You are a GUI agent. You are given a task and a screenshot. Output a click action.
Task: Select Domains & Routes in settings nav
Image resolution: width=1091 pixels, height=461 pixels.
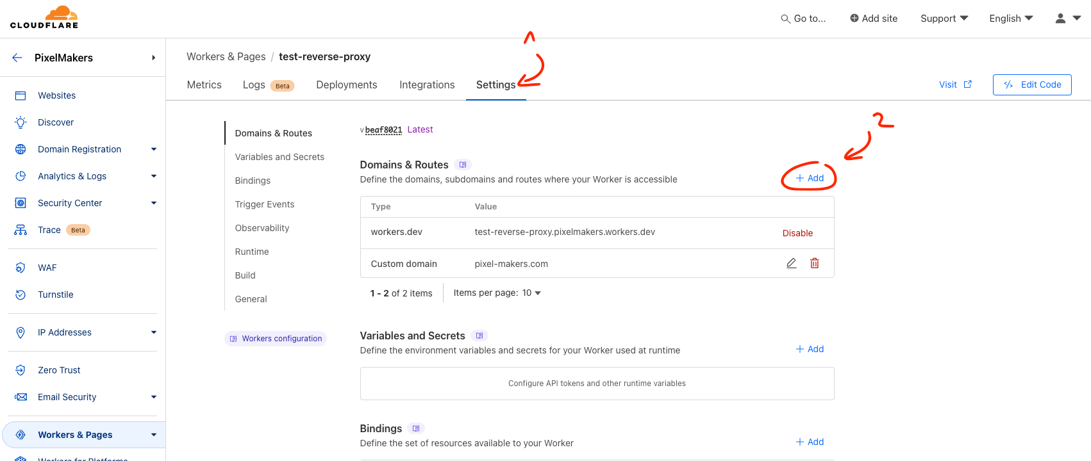pyautogui.click(x=274, y=133)
